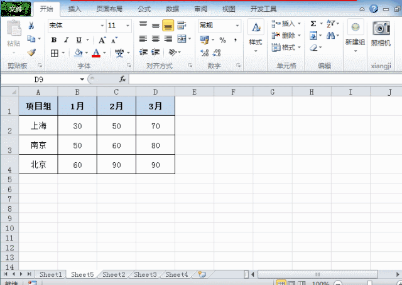Open number format 常规 dropdown
The width and height of the screenshot is (402, 285).
[x=237, y=26]
